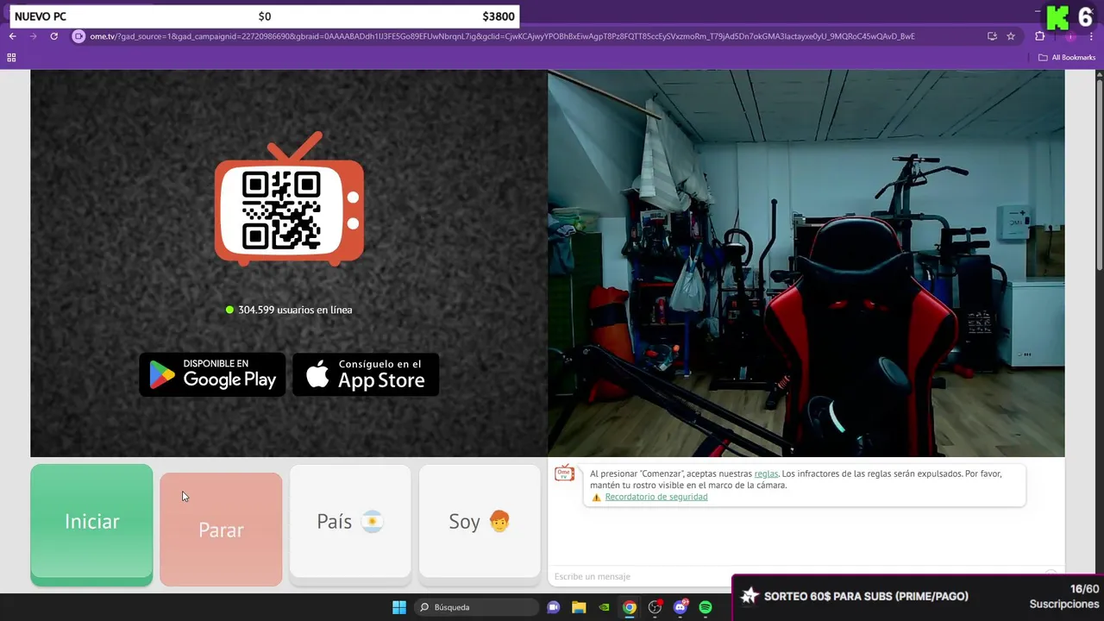Click the Chrome taskbar icon
Viewport: 1104px width, 621px height.
[630, 607]
